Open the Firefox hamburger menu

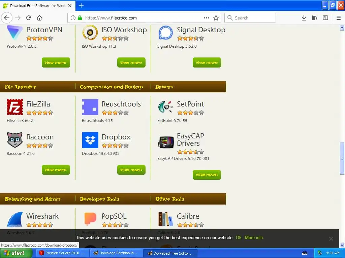(x=338, y=18)
